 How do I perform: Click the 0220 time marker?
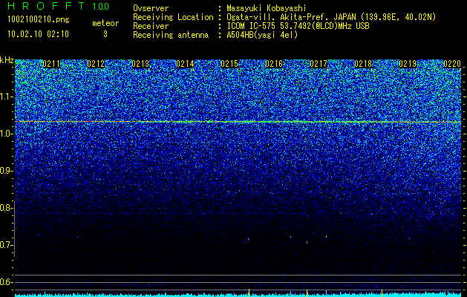point(452,64)
